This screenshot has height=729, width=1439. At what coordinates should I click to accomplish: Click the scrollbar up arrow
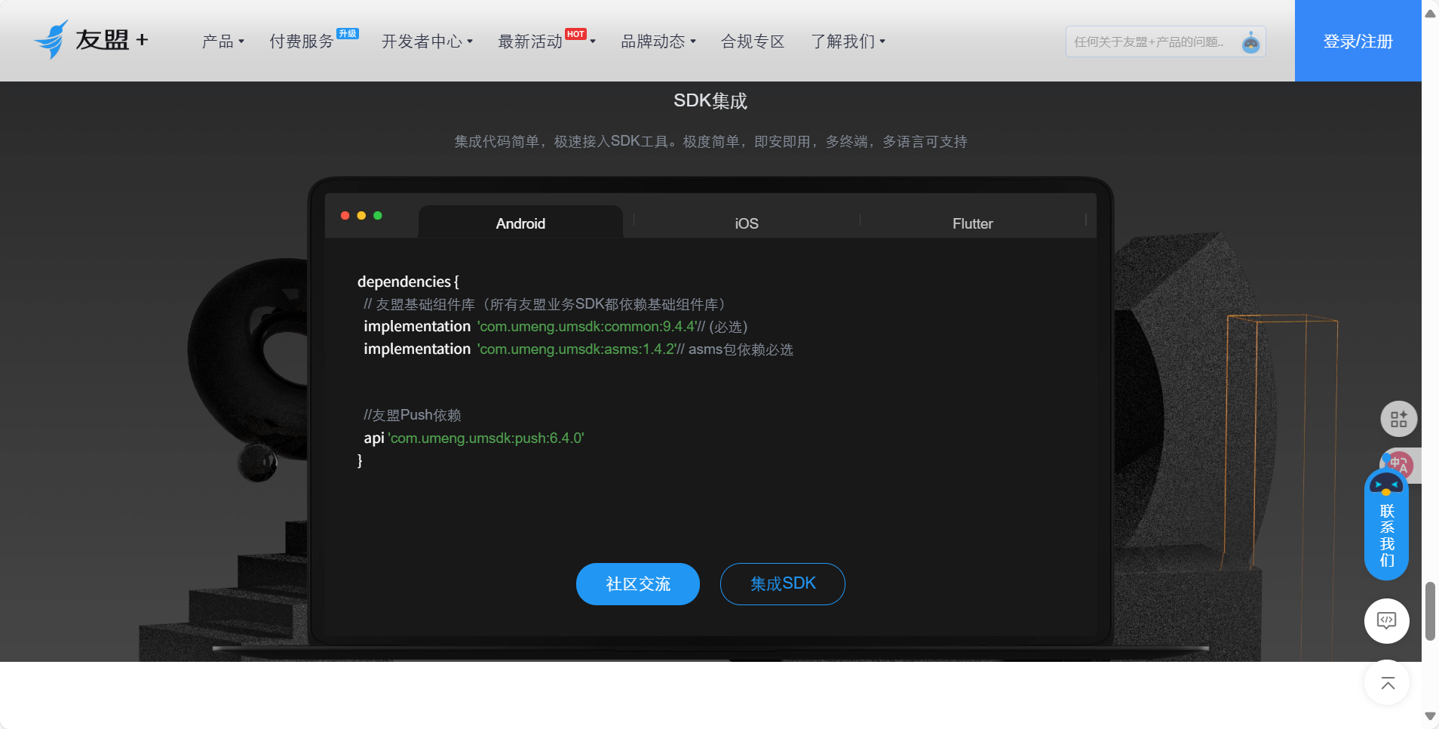point(1430,13)
